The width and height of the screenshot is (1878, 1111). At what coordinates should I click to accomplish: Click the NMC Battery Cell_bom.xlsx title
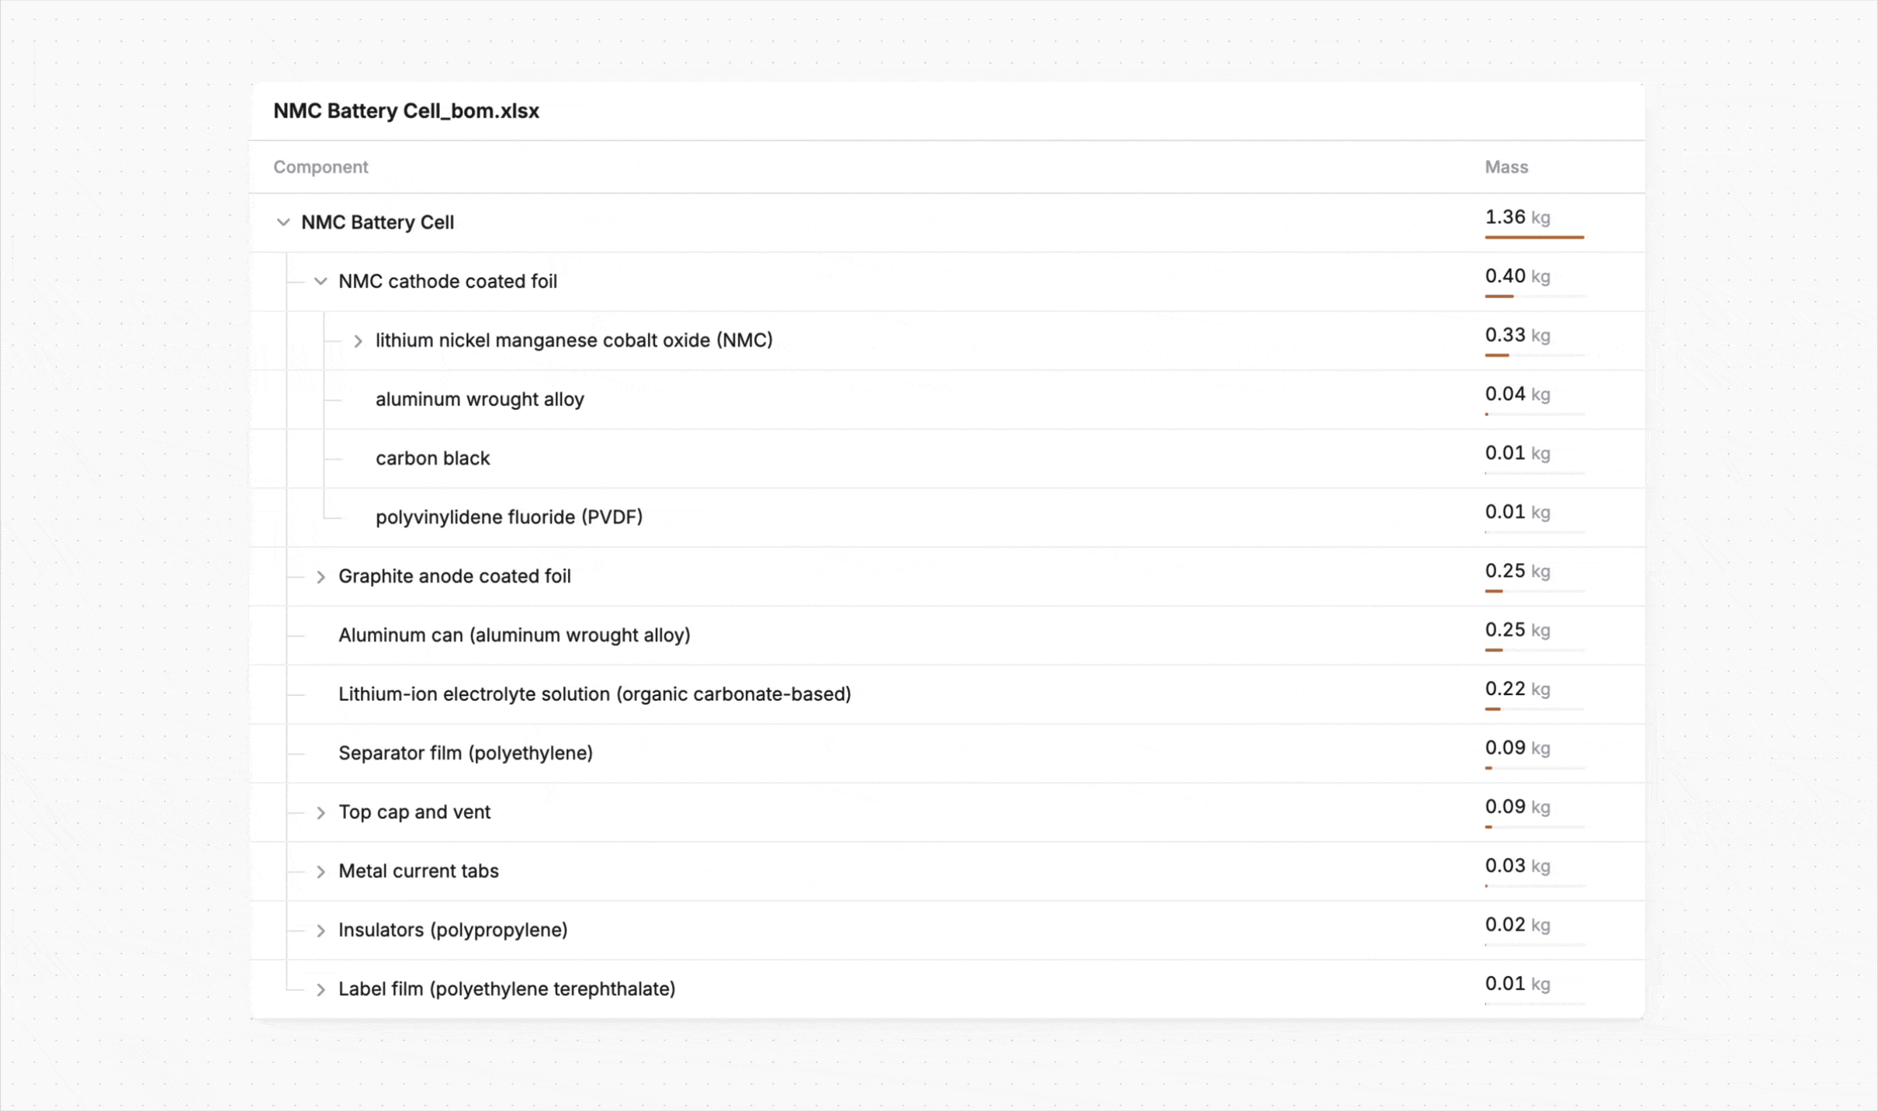click(x=406, y=111)
